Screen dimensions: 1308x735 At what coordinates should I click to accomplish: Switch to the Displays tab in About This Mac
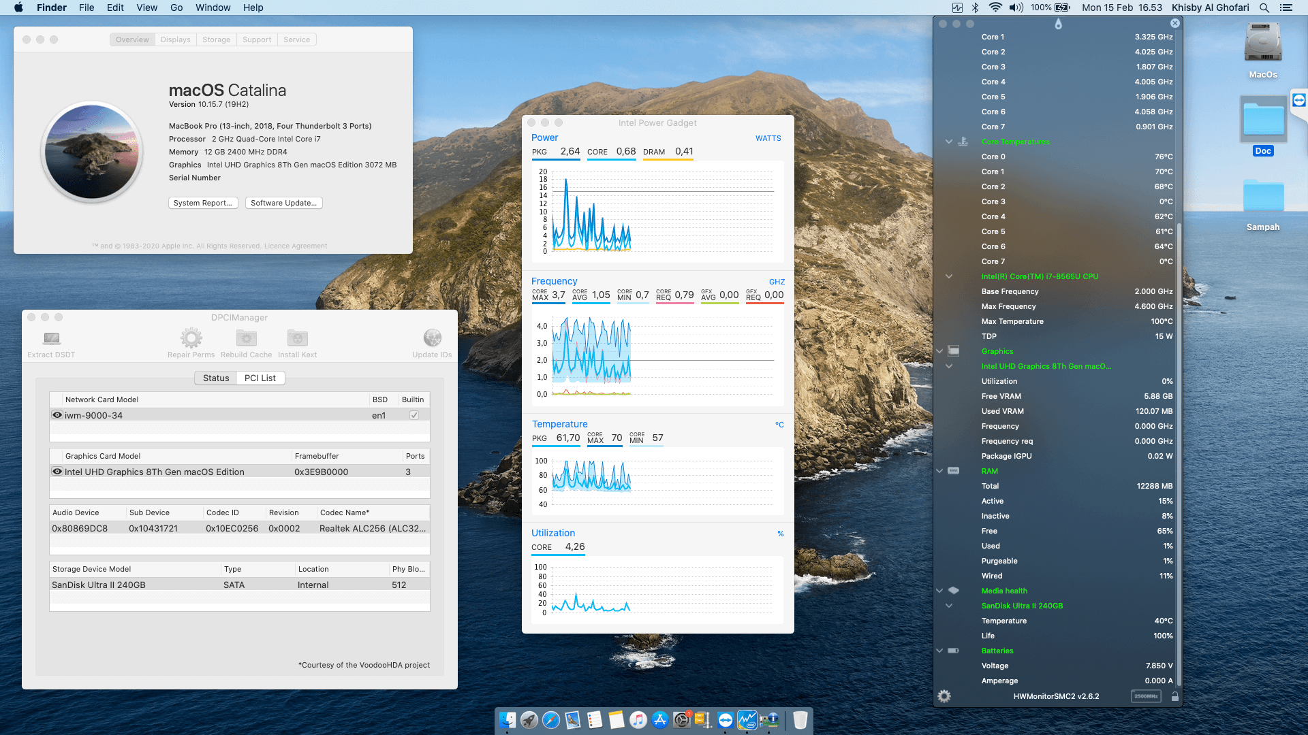176,39
